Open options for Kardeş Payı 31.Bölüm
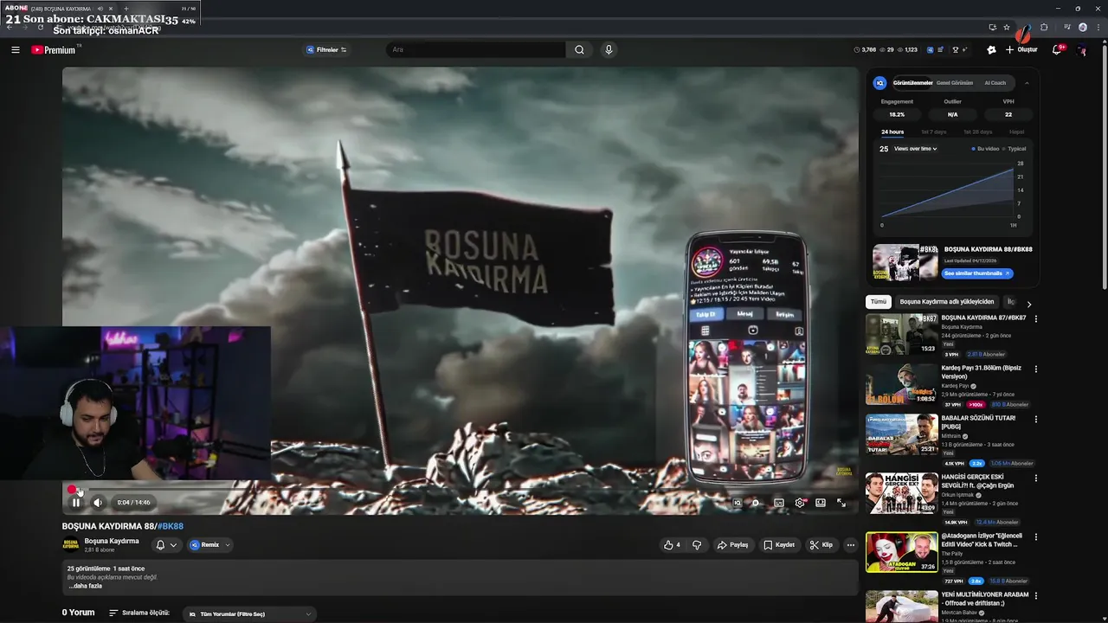Screen dimensions: 1108x623 click(1035, 369)
